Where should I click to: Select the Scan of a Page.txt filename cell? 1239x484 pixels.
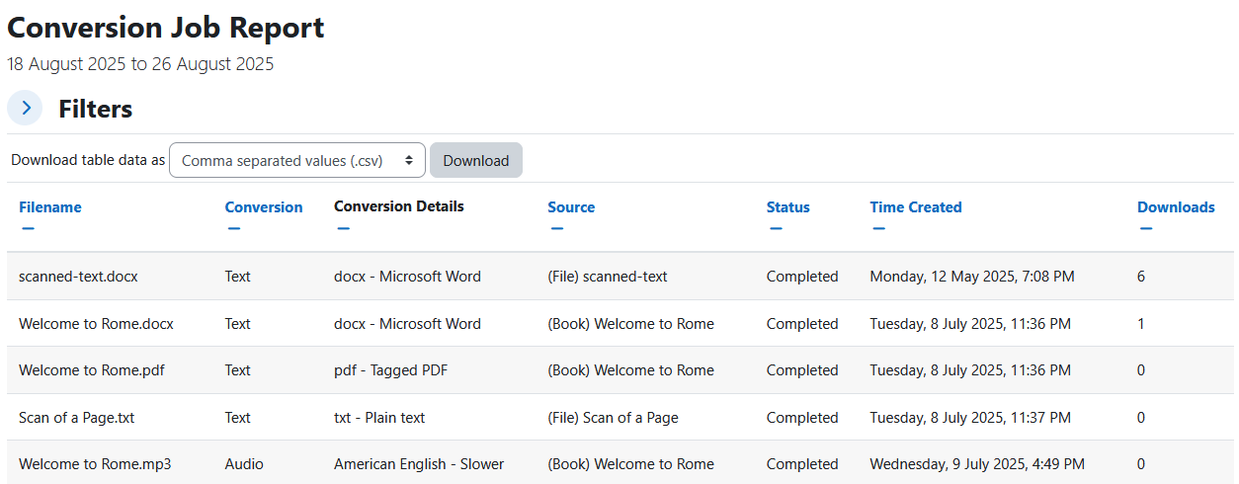click(76, 418)
